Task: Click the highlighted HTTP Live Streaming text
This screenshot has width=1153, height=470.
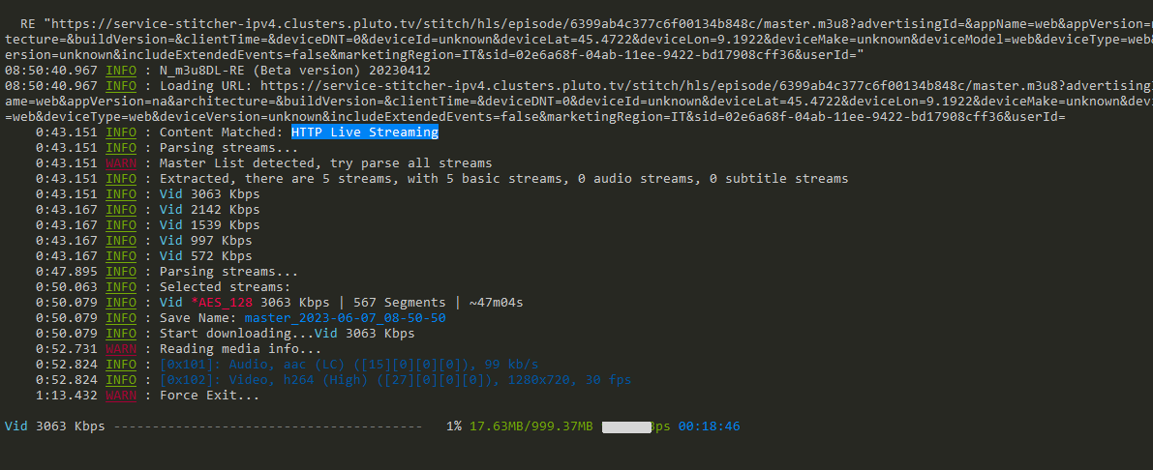Action: [364, 132]
